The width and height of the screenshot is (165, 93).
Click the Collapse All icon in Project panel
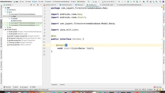[x=34, y=5]
